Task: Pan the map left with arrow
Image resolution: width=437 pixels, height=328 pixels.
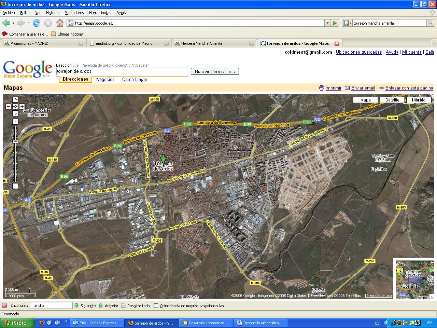Action: pos(8,106)
